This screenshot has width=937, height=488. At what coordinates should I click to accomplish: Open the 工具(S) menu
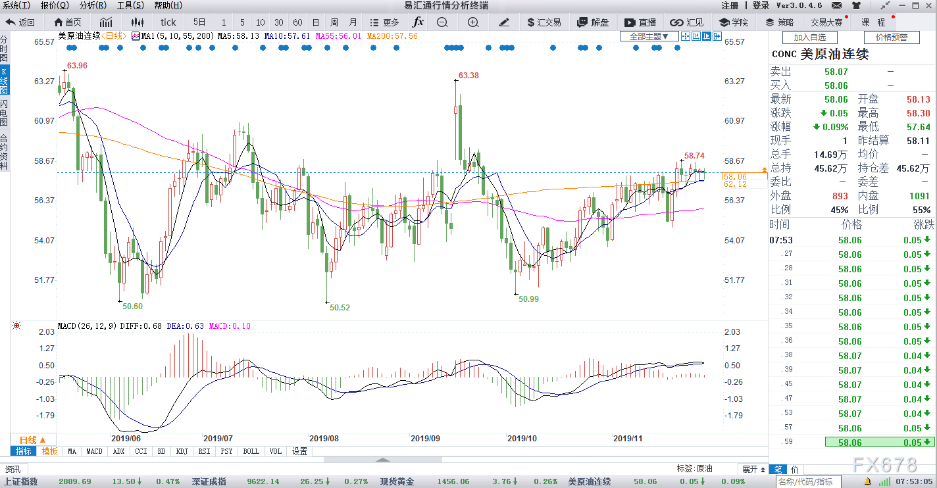click(x=130, y=5)
